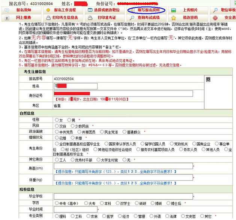Click the printer icon beside 打印考生信息表
236x220 pixels.
(48, 18)
